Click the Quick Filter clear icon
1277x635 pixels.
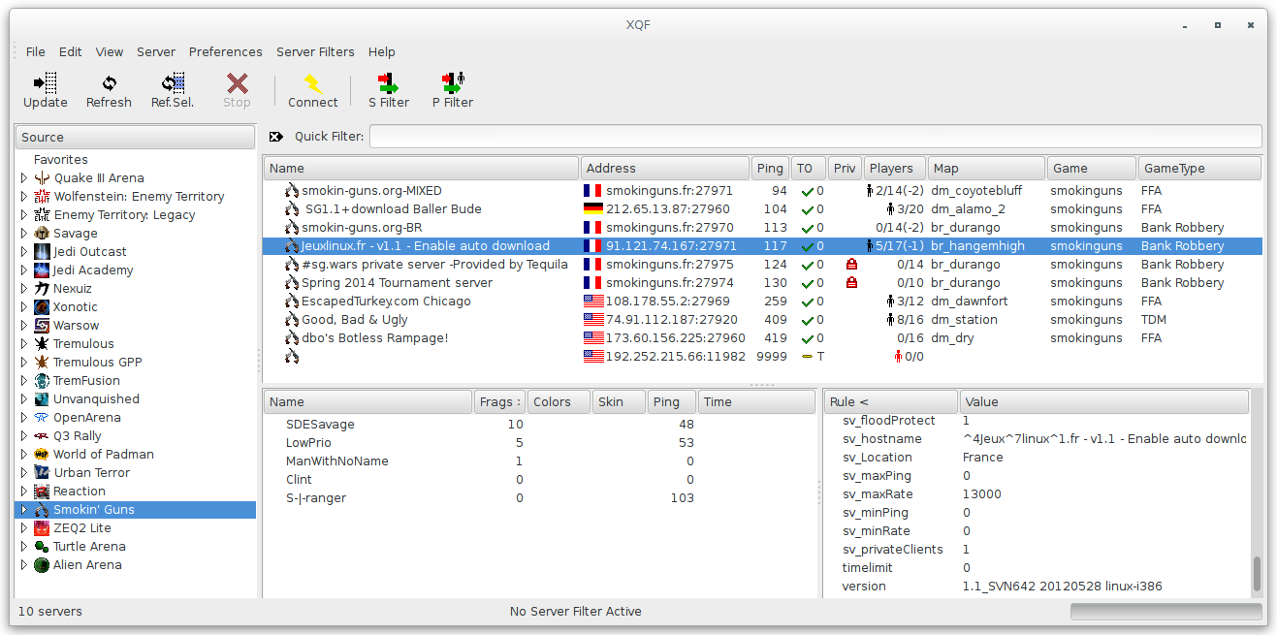[x=276, y=137]
